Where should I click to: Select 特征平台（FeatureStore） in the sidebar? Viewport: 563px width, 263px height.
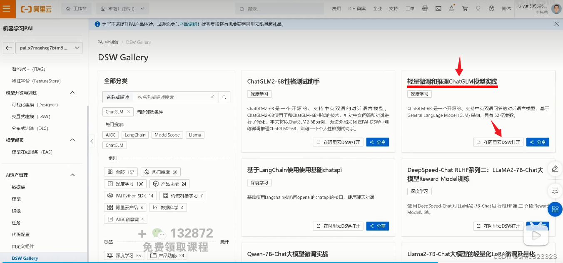point(36,81)
